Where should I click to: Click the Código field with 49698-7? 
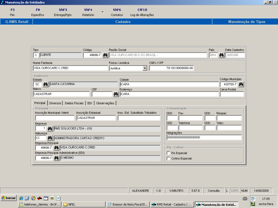[92, 55]
